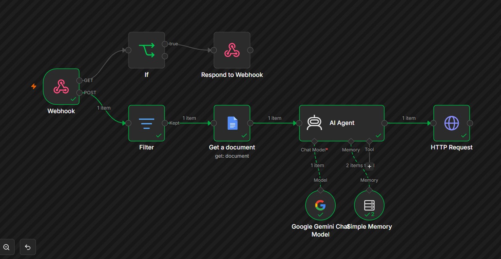Open the HTTP Request globe node
The image size is (501, 259).
452,123
